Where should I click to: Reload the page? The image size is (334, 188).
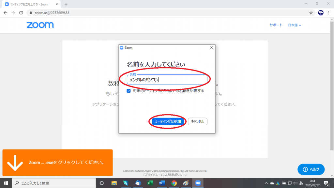[x=21, y=13]
